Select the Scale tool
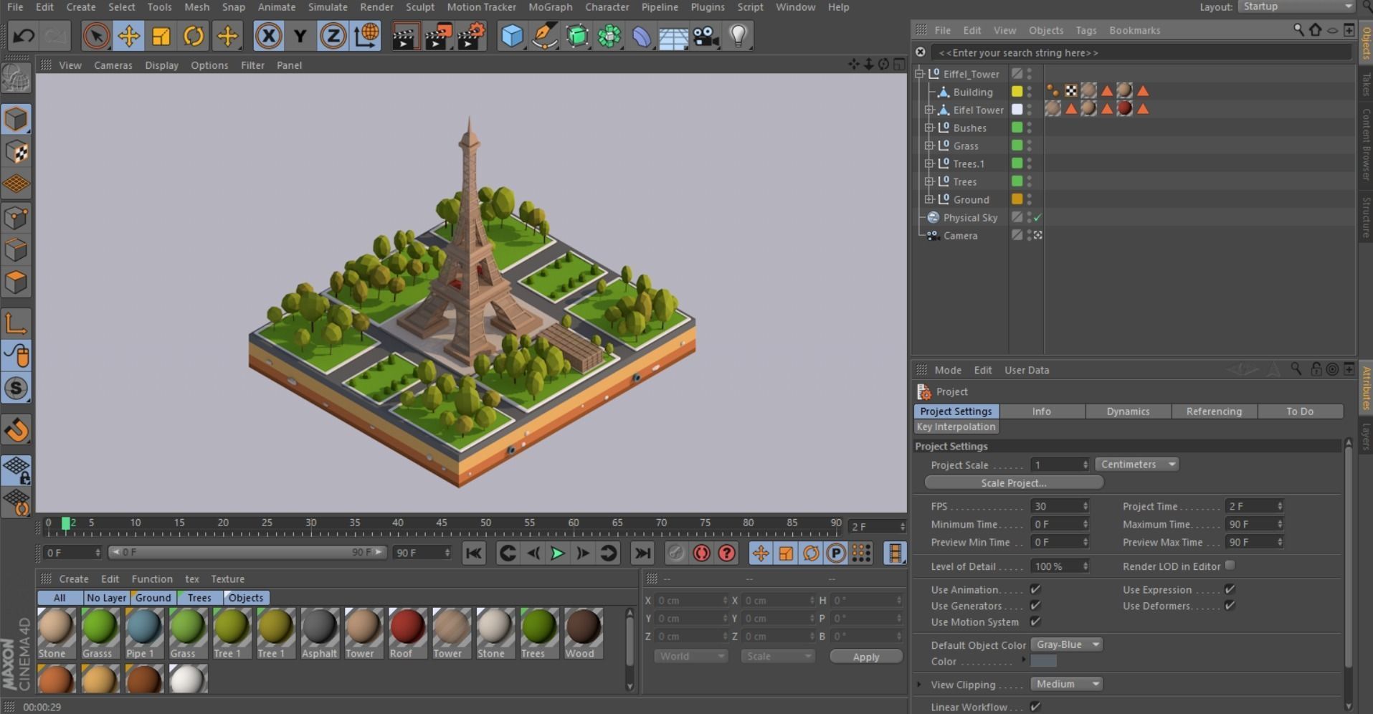The image size is (1373, 714). pos(161,35)
